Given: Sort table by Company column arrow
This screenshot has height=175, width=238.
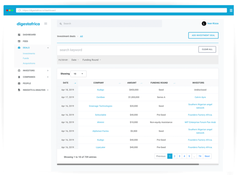Looking at the screenshot, I should (x=120, y=83).
